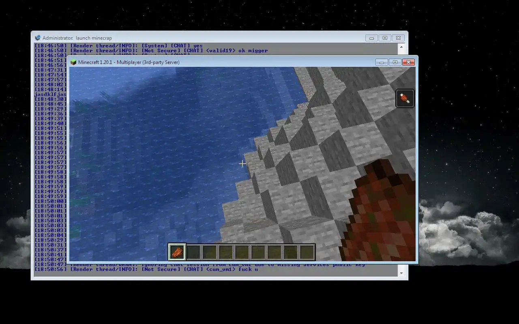Select the hotbar slot holding the food item
Viewport: 519px width, 324px height.
pyautogui.click(x=177, y=252)
